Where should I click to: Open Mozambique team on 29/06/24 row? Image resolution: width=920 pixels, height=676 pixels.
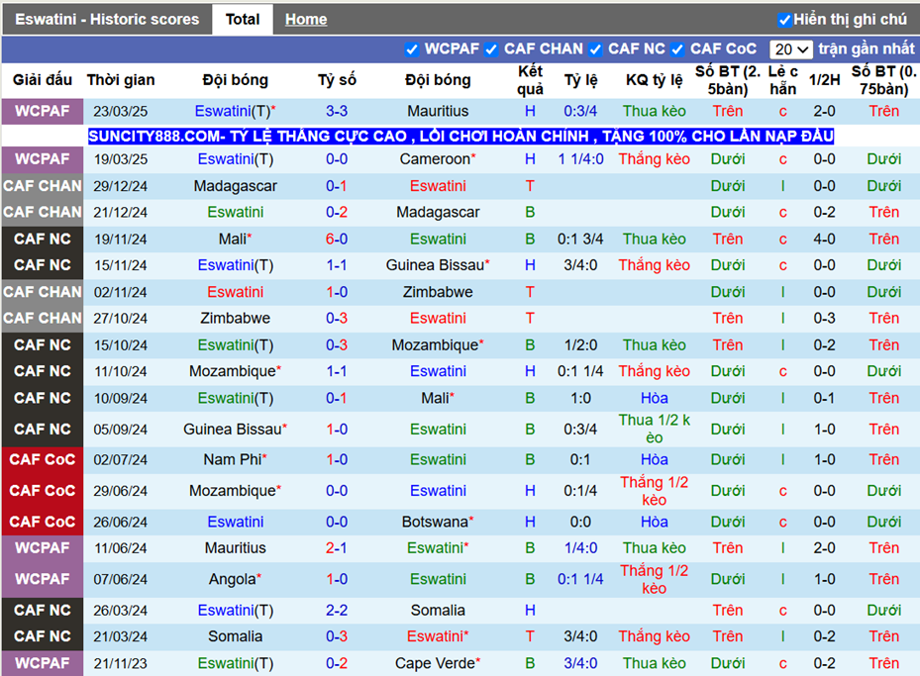click(x=236, y=491)
